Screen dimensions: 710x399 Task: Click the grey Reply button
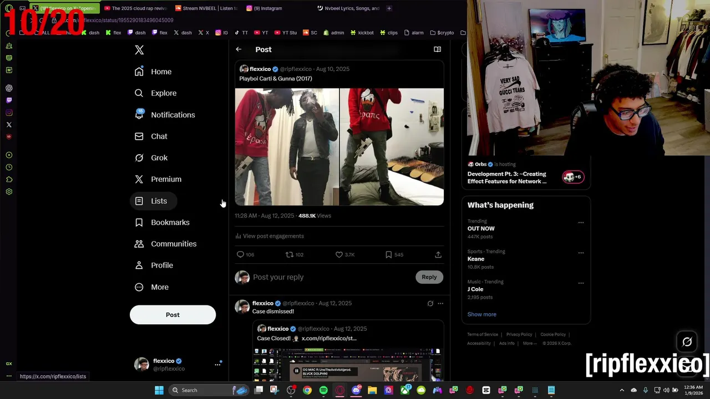[x=429, y=277]
